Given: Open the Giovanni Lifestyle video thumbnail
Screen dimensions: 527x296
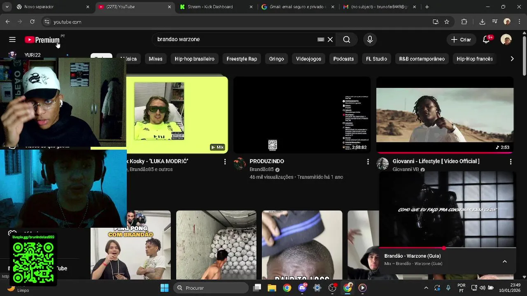Looking at the screenshot, I should pyautogui.click(x=445, y=115).
